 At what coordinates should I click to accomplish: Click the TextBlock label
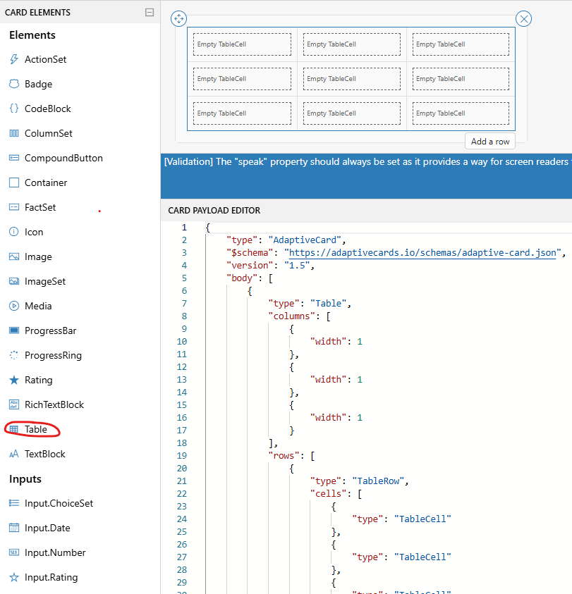click(x=44, y=454)
